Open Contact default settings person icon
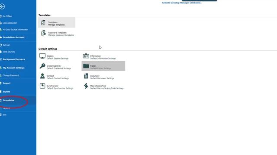The image size is (277, 155). pyautogui.click(x=42, y=76)
